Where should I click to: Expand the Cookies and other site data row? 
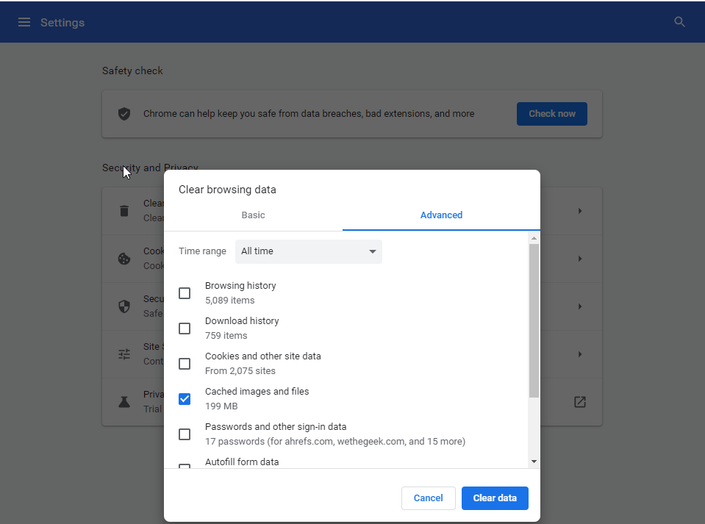tap(579, 258)
